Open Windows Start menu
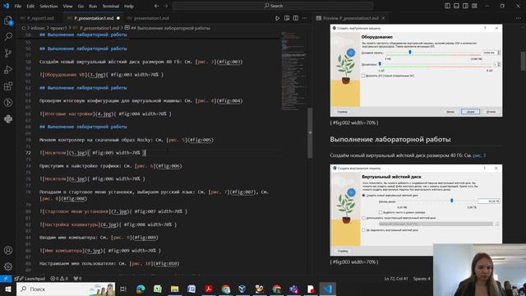 coord(8,289)
